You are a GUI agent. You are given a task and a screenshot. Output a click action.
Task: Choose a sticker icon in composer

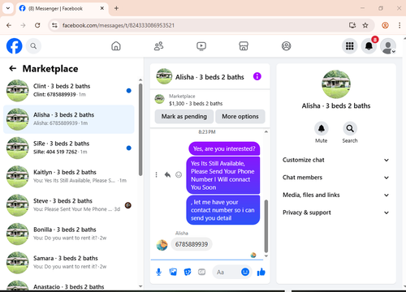pyautogui.click(x=188, y=272)
